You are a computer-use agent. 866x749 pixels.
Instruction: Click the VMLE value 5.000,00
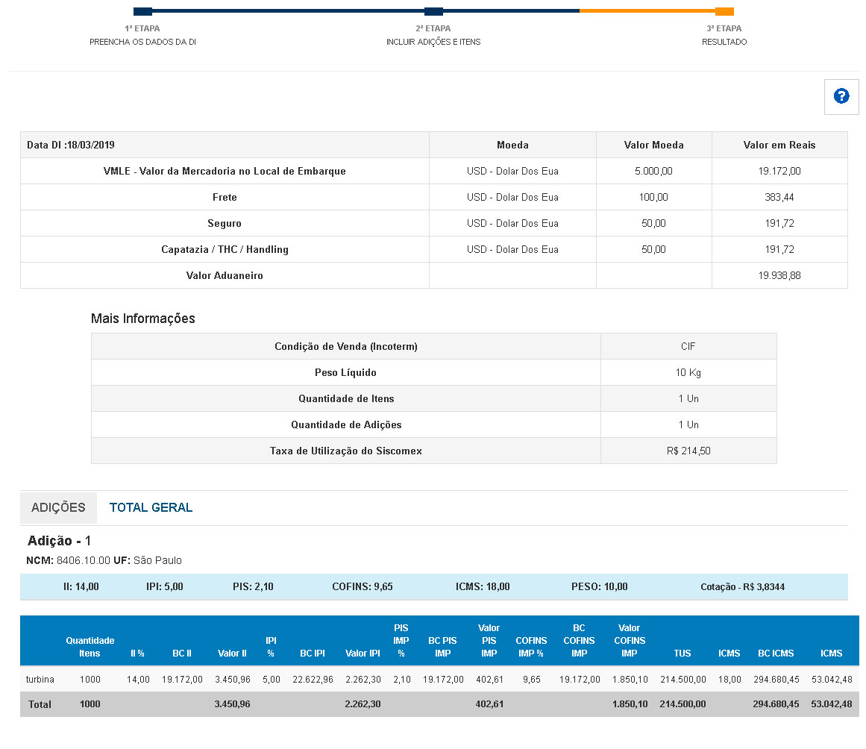(653, 172)
